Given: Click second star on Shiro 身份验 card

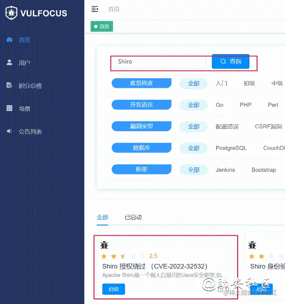Looking at the screenshot, I should 261,256.
